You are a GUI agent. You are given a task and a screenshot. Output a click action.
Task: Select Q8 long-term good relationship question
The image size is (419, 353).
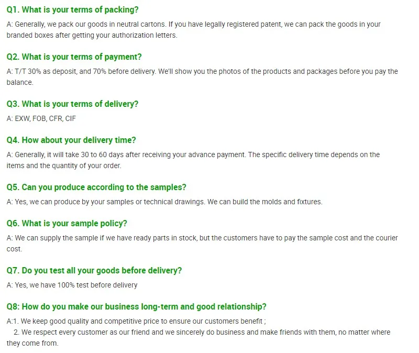136,306
